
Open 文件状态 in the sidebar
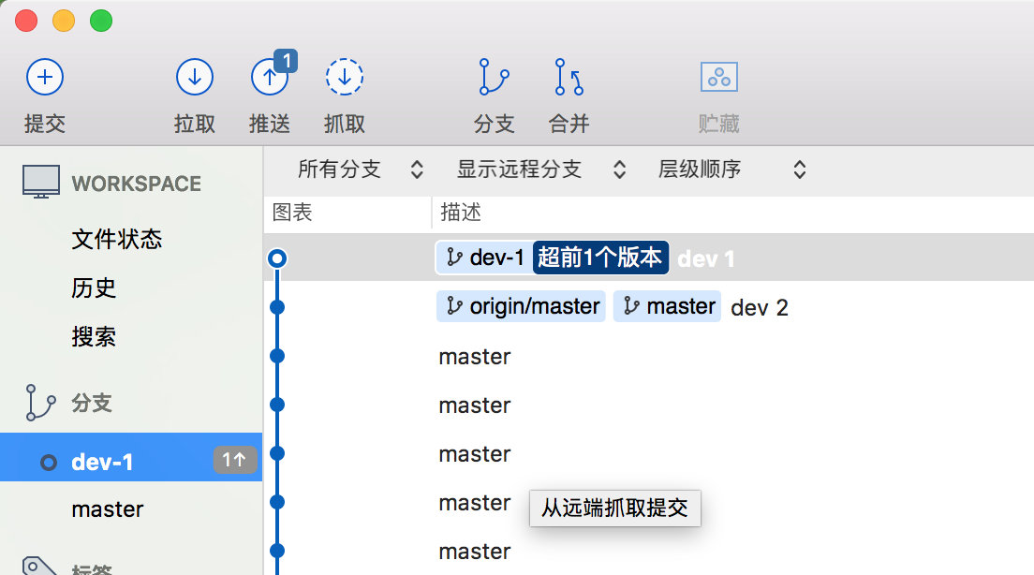click(117, 239)
